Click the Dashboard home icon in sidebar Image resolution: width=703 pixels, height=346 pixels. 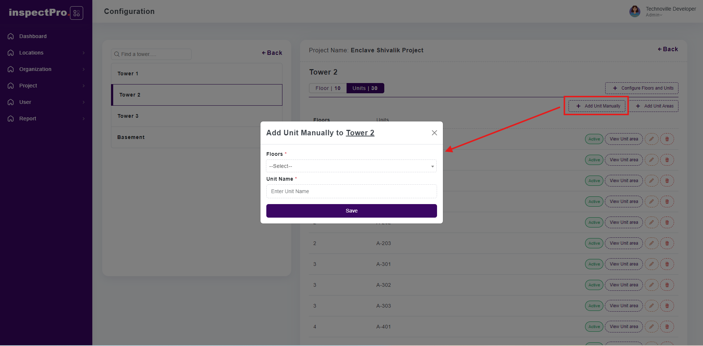11,36
